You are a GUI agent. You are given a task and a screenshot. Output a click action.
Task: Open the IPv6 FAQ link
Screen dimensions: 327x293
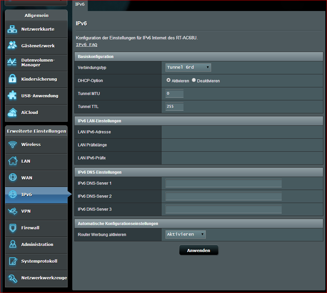pyautogui.click(x=87, y=45)
